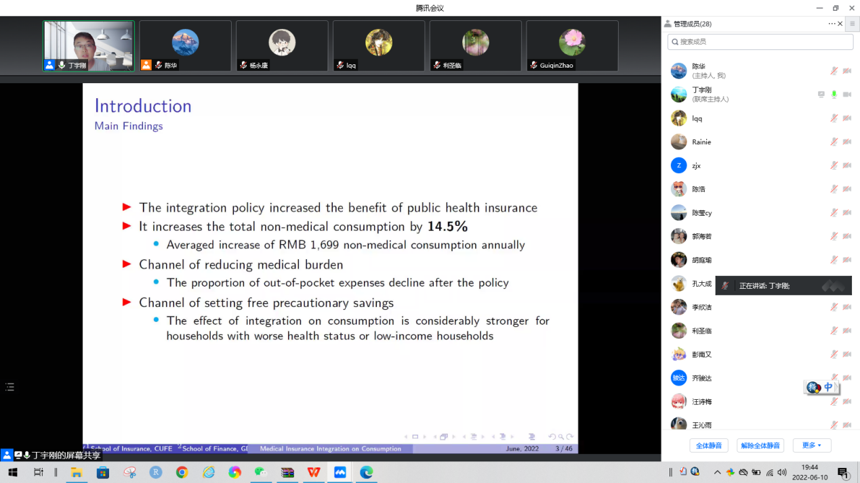The height and width of the screenshot is (483, 860).
Task: Expand the hidden system tray icons
Action: 717,472
